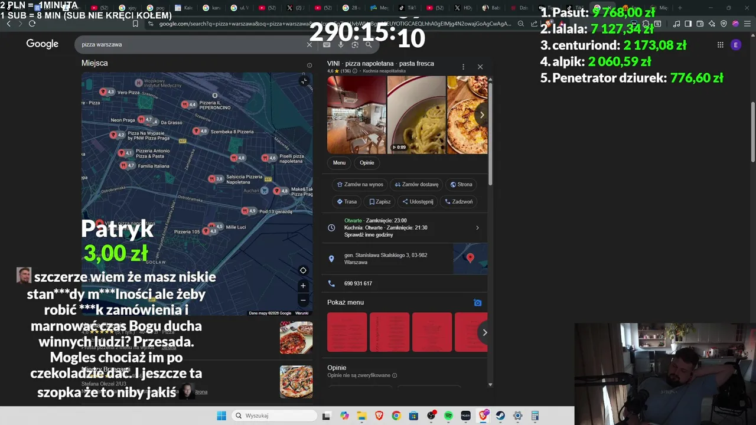Clear the Google search field
This screenshot has width=756, height=425.
(309, 44)
